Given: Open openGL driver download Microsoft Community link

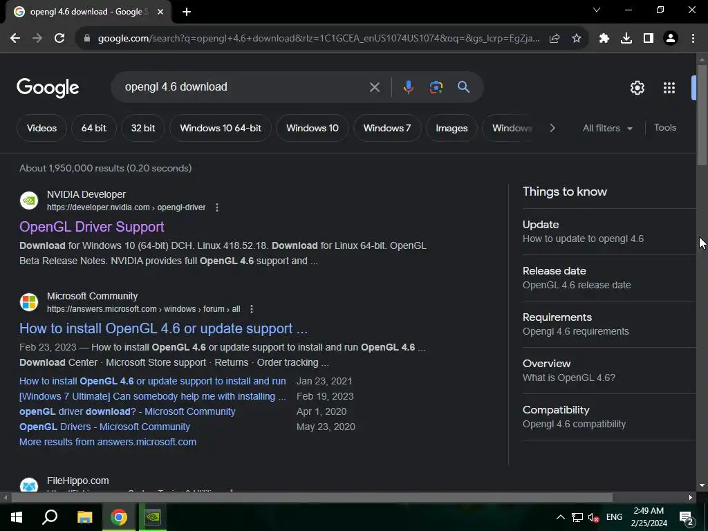Looking at the screenshot, I should click(x=127, y=412).
